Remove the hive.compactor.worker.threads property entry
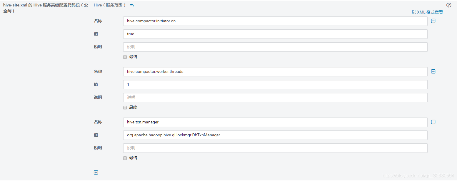This screenshot has height=181, width=457. (x=433, y=71)
